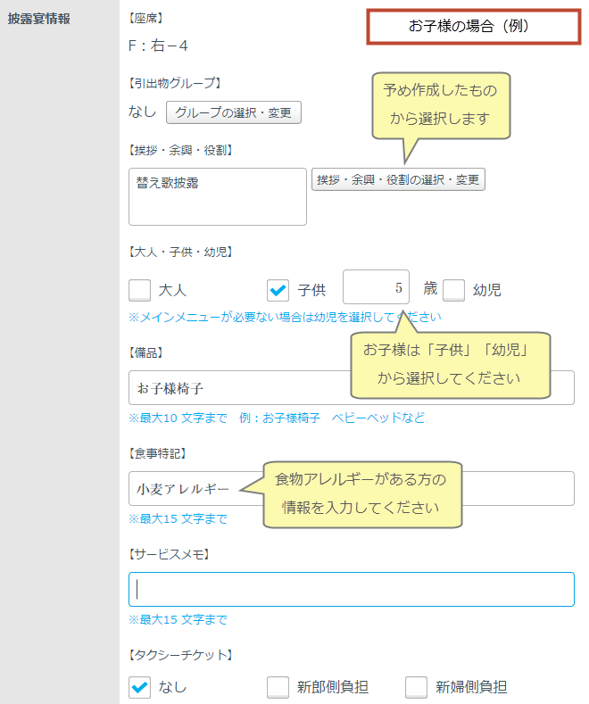
Task: Click the 食物アレルギー information callout
Action: 361,493
